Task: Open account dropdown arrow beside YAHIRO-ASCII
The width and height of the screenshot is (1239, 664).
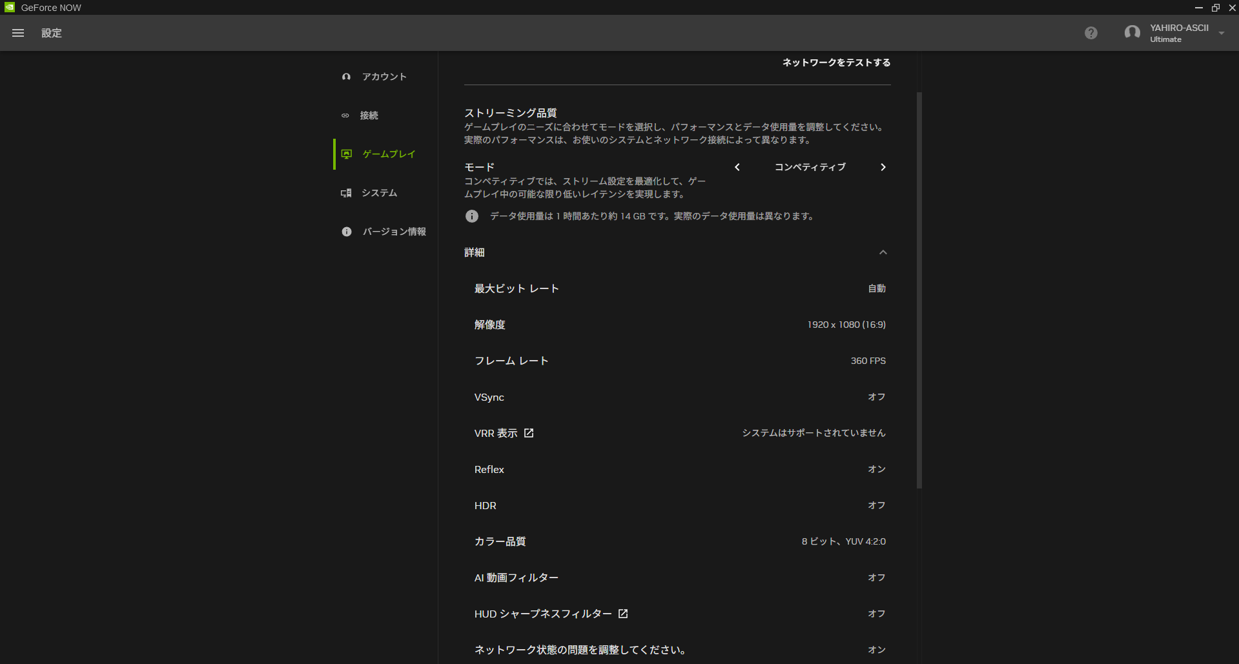Action: pyautogui.click(x=1222, y=34)
